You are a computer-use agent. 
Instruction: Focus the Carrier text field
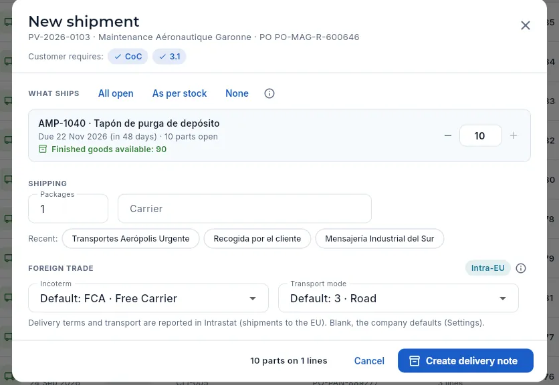tap(245, 208)
